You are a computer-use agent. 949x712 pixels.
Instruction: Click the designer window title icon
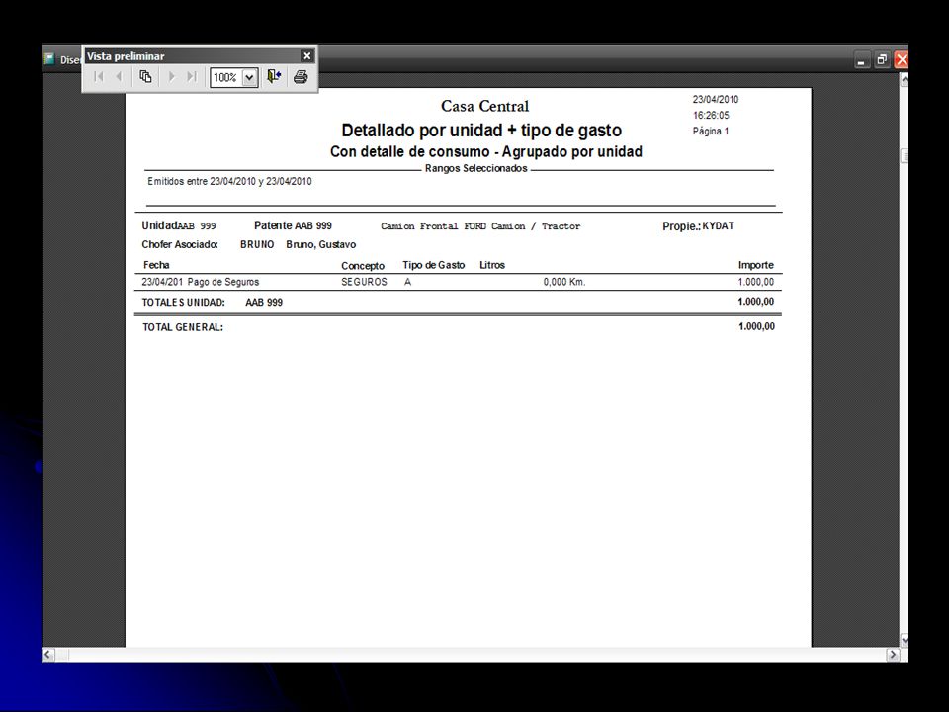[49, 58]
